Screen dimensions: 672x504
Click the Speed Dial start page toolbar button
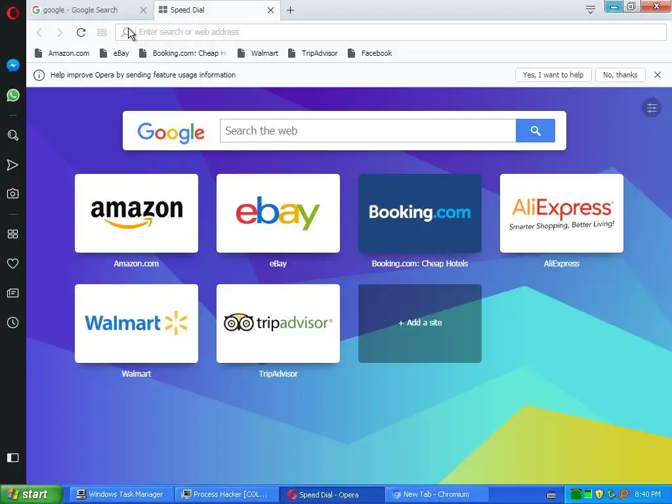(102, 32)
